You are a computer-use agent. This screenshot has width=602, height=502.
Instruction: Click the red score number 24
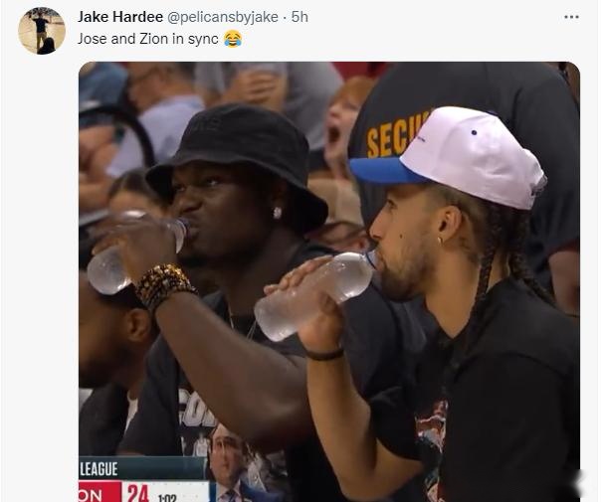coord(138,492)
